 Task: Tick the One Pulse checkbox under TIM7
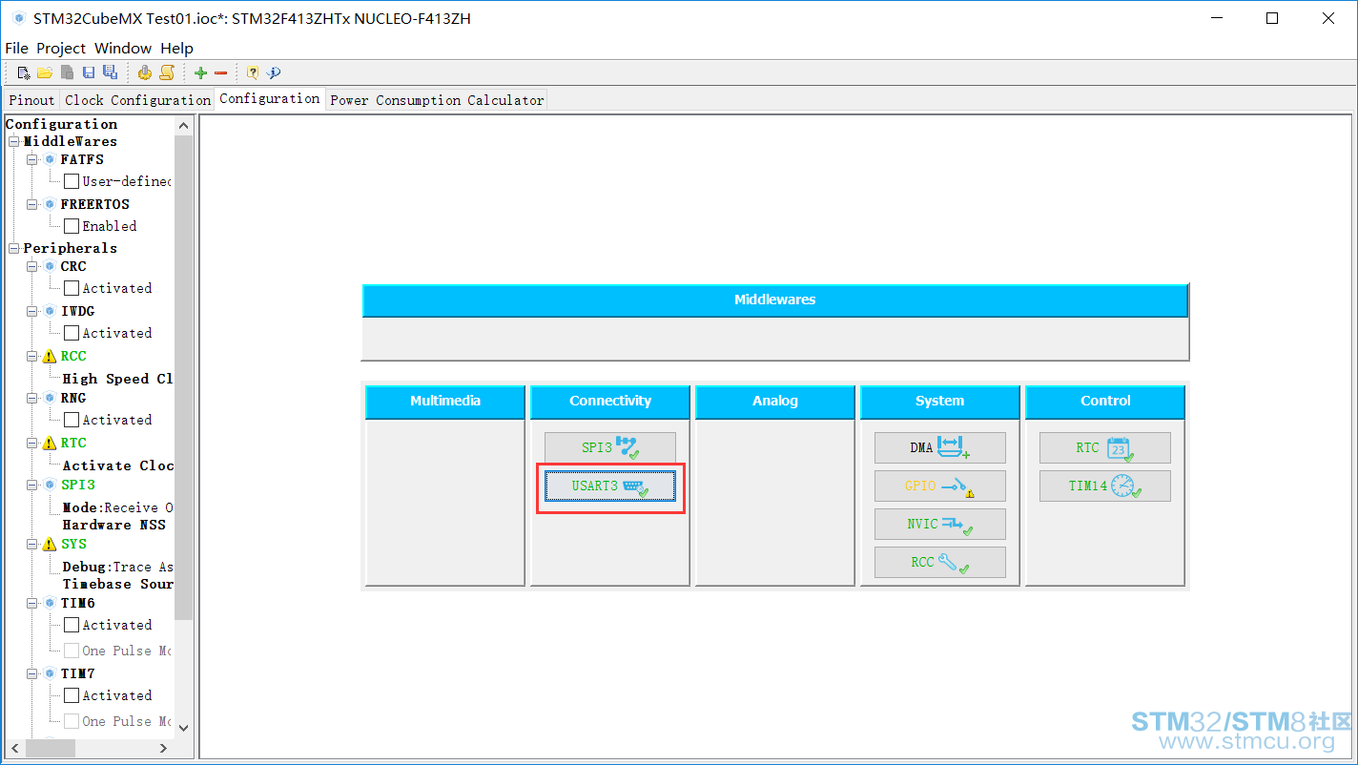[x=72, y=721]
